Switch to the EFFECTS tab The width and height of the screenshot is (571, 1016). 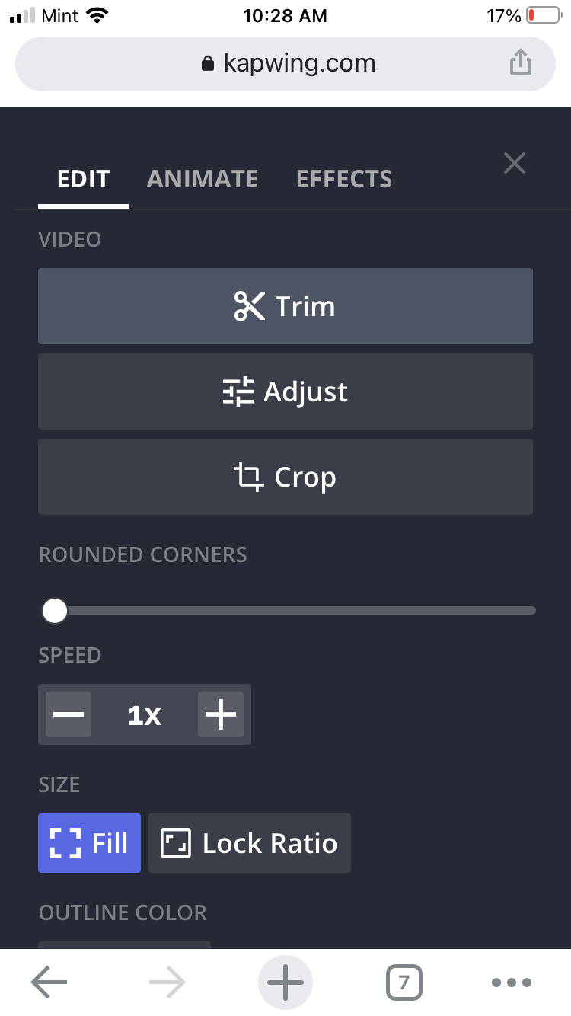(x=344, y=179)
